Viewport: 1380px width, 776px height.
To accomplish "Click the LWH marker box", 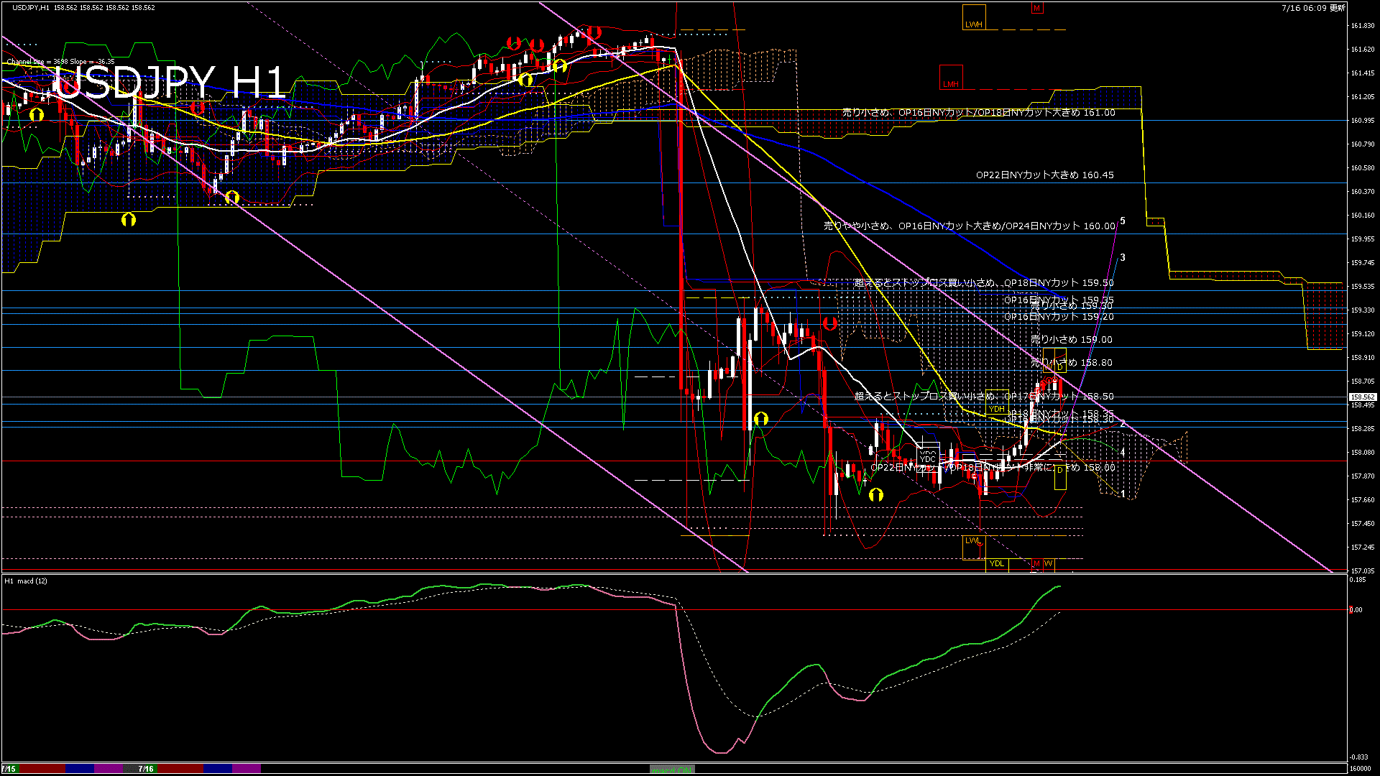I will [974, 17].
